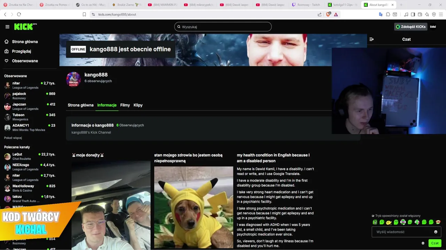
Task: Open MaxHolloway Slots & Casino channel
Action: (30, 188)
